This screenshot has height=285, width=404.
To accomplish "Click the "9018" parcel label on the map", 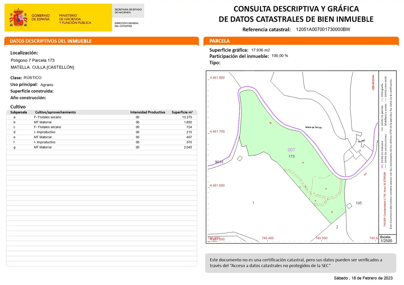I will [x=219, y=162].
